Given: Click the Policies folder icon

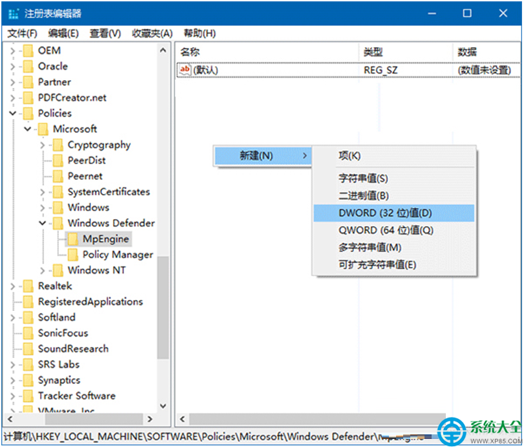Looking at the screenshot, I should [x=28, y=114].
